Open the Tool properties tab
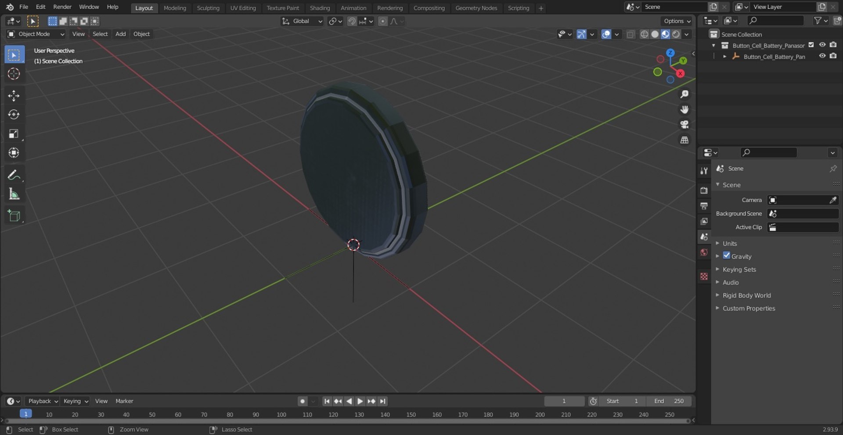The width and height of the screenshot is (843, 435). (704, 171)
